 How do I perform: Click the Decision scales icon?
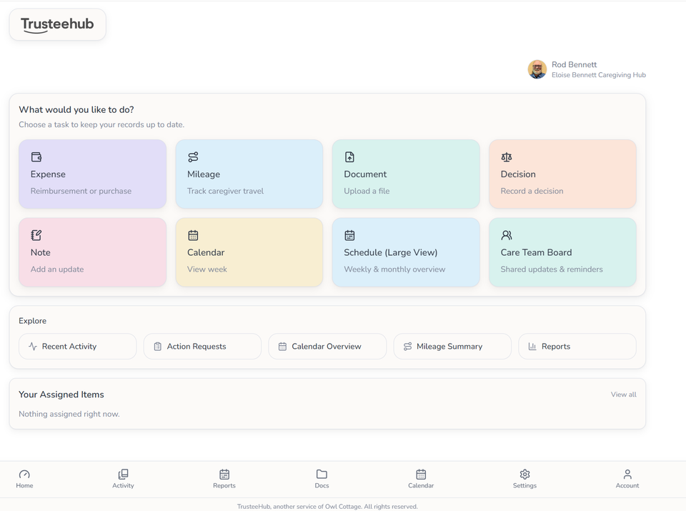506,157
